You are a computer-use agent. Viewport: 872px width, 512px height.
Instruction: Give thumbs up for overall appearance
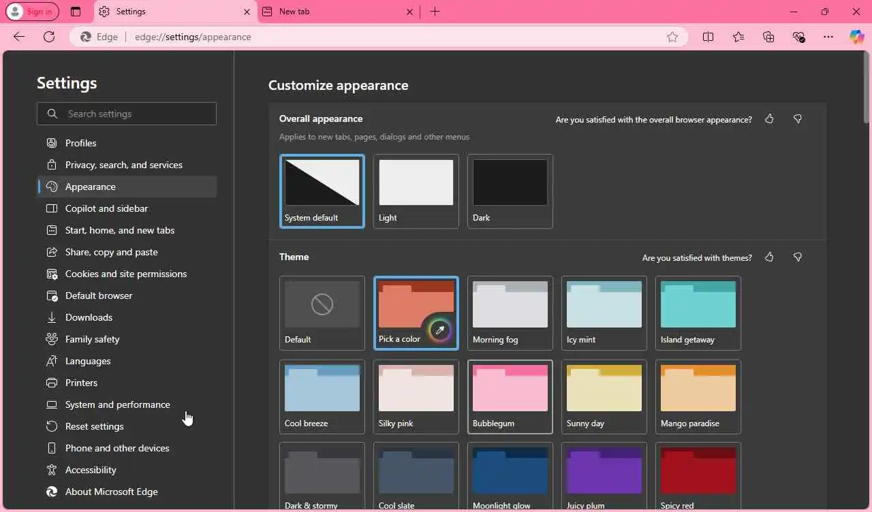pos(769,119)
